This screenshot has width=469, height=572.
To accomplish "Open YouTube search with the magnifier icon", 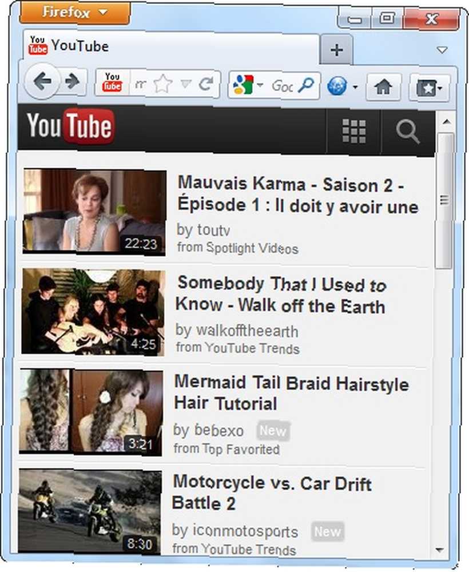I will (x=408, y=132).
